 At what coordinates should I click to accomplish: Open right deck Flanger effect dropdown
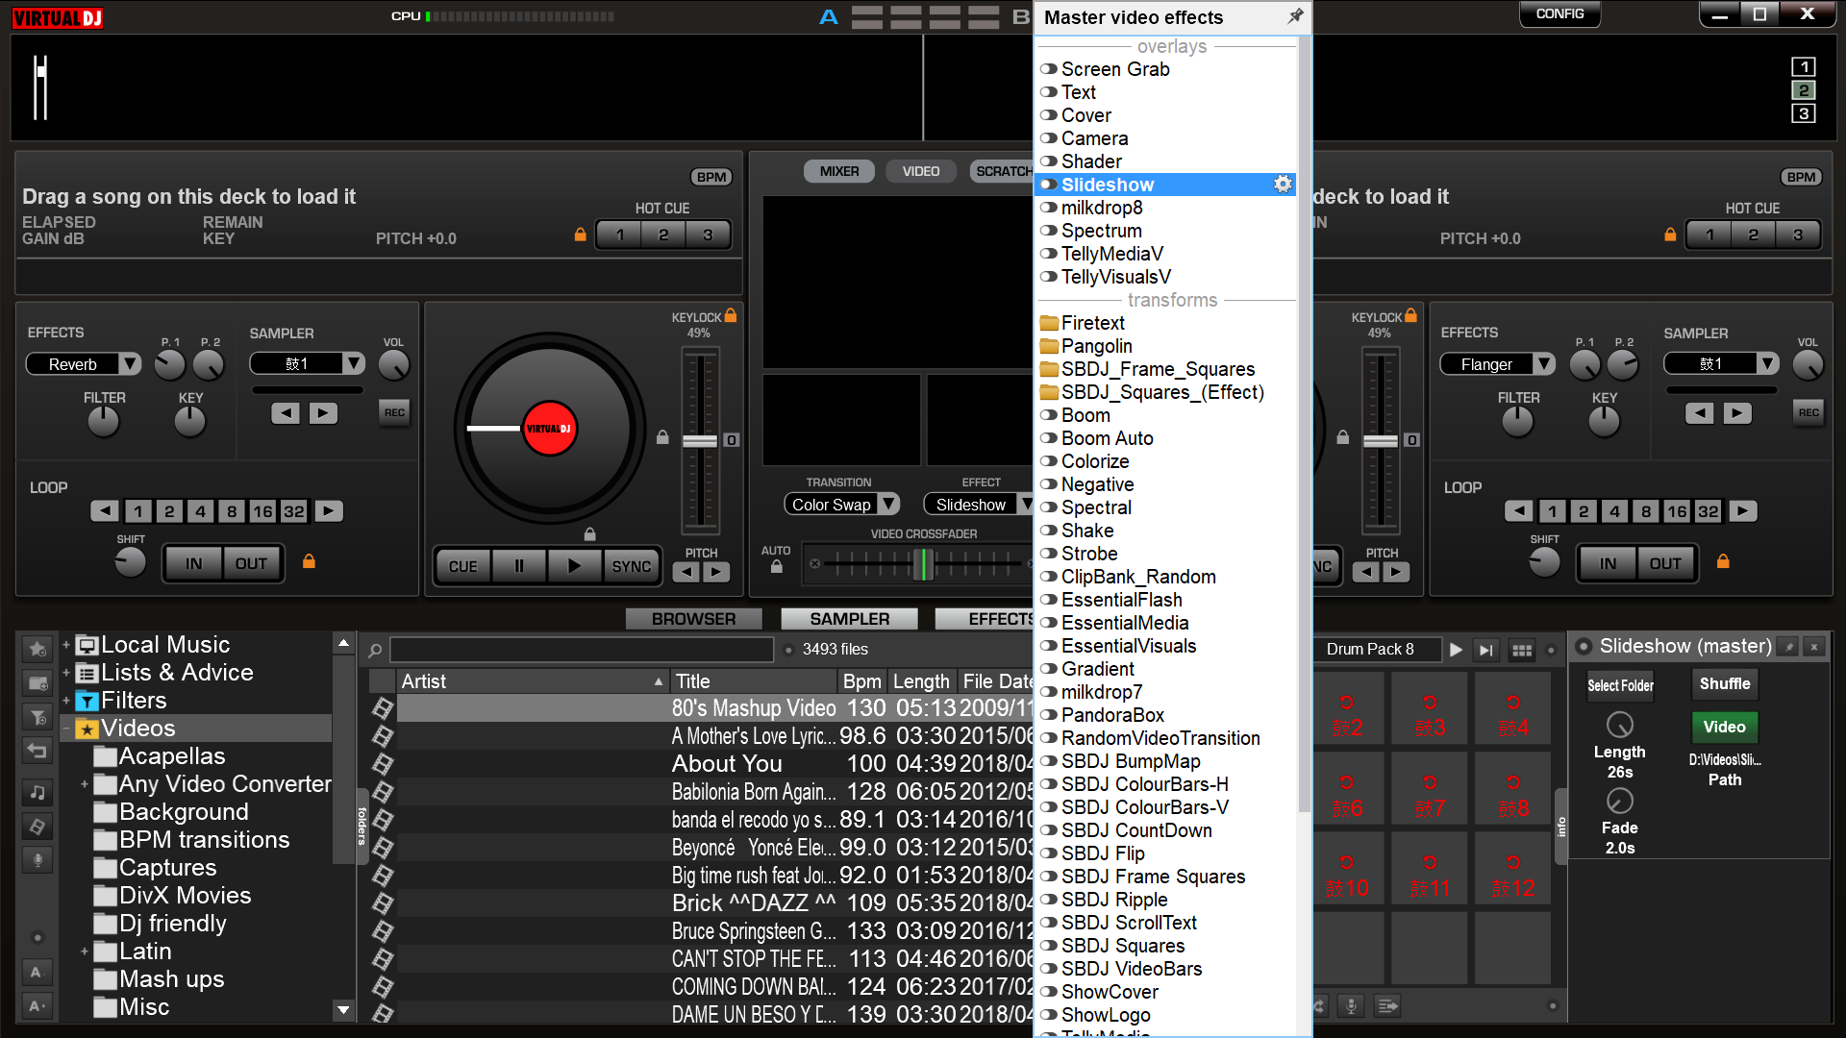coord(1543,364)
